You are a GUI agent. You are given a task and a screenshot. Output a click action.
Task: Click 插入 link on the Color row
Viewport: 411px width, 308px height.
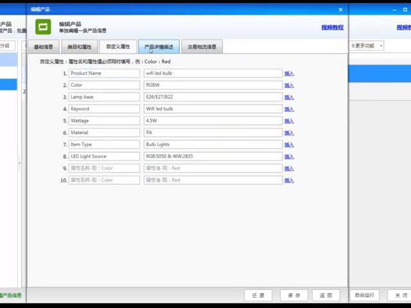point(289,85)
